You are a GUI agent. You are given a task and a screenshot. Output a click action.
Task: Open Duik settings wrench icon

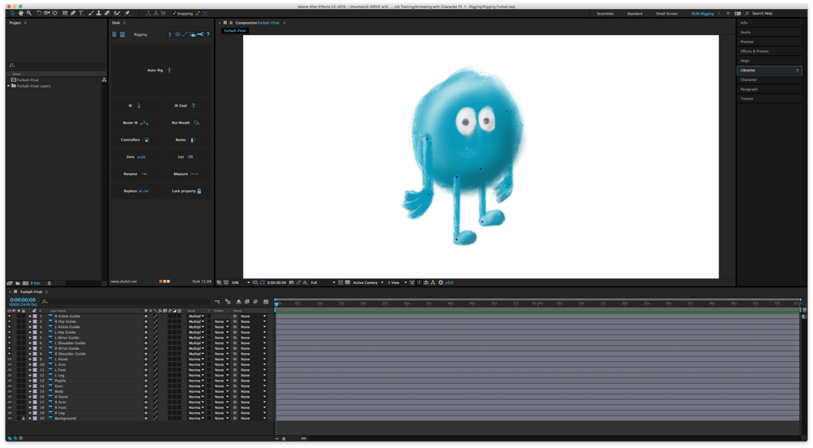(x=200, y=34)
